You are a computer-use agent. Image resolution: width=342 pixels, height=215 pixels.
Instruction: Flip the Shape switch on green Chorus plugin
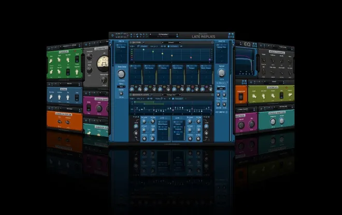(x=77, y=59)
